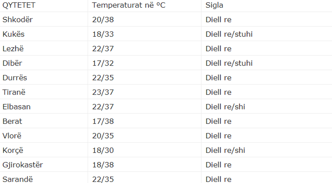
Task: Click the Sarandë city cell
Action: [x=18, y=179]
